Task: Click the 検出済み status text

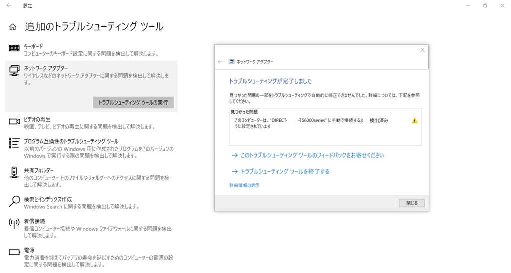Action: (379, 121)
